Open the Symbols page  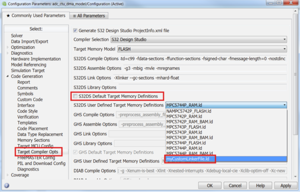[x=25, y=94]
